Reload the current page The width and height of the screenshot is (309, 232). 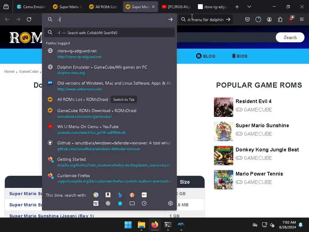click(29, 19)
